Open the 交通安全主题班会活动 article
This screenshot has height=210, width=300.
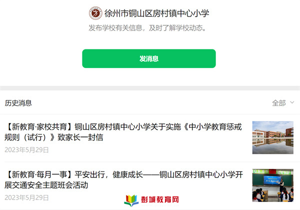point(123,180)
